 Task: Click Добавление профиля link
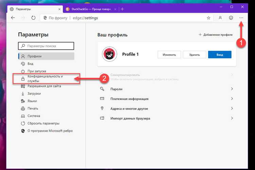tap(216, 35)
